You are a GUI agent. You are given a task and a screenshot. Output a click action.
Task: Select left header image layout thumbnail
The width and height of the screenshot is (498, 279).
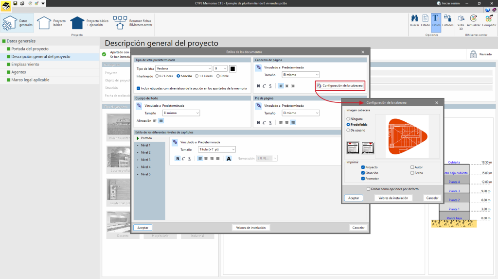pyautogui.click(x=353, y=148)
